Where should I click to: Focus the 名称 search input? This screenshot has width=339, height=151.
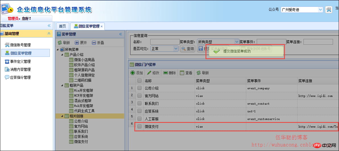point(165,42)
